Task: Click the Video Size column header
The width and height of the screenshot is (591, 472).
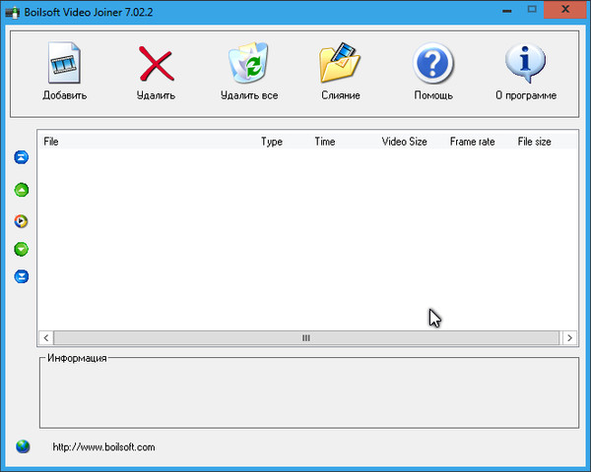Action: 404,142
